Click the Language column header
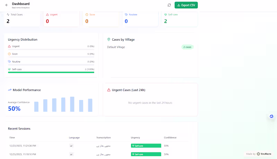 [74, 137]
